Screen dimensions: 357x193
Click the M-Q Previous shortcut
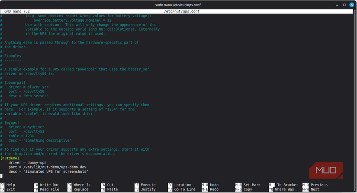tap(315, 185)
